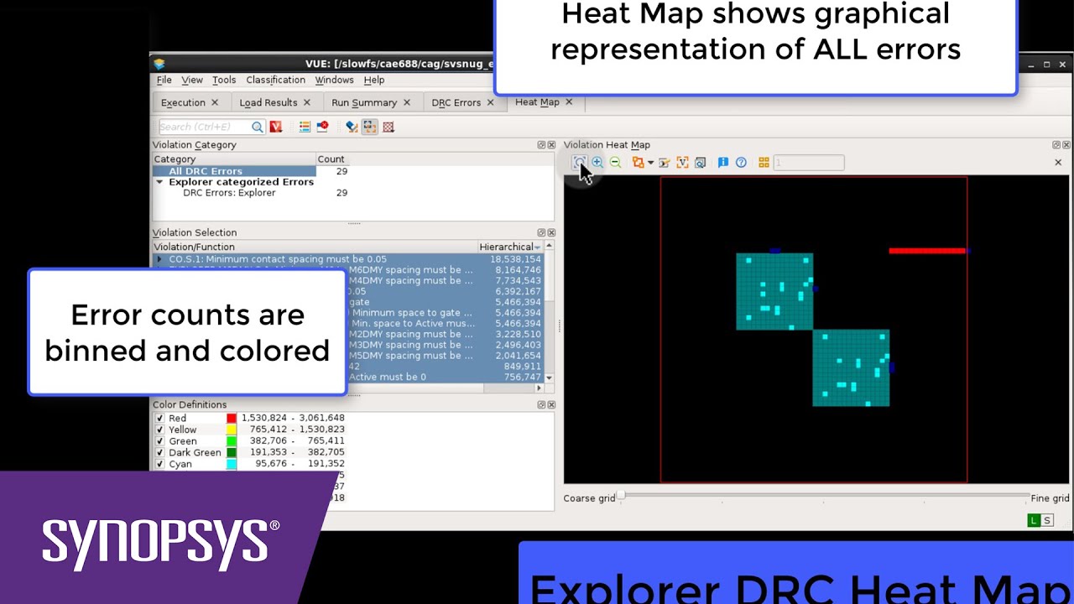The width and height of the screenshot is (1074, 604).
Task: Close the Violation Category panel
Action: [551, 145]
